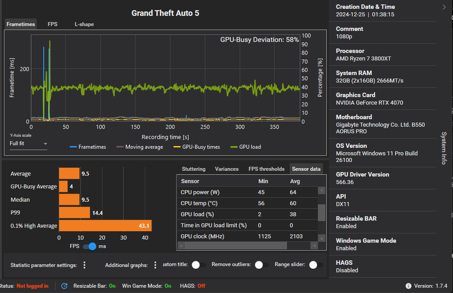Select the Frametimes graph tab
Screen dimensions: 453x293
pyautogui.click(x=20, y=24)
